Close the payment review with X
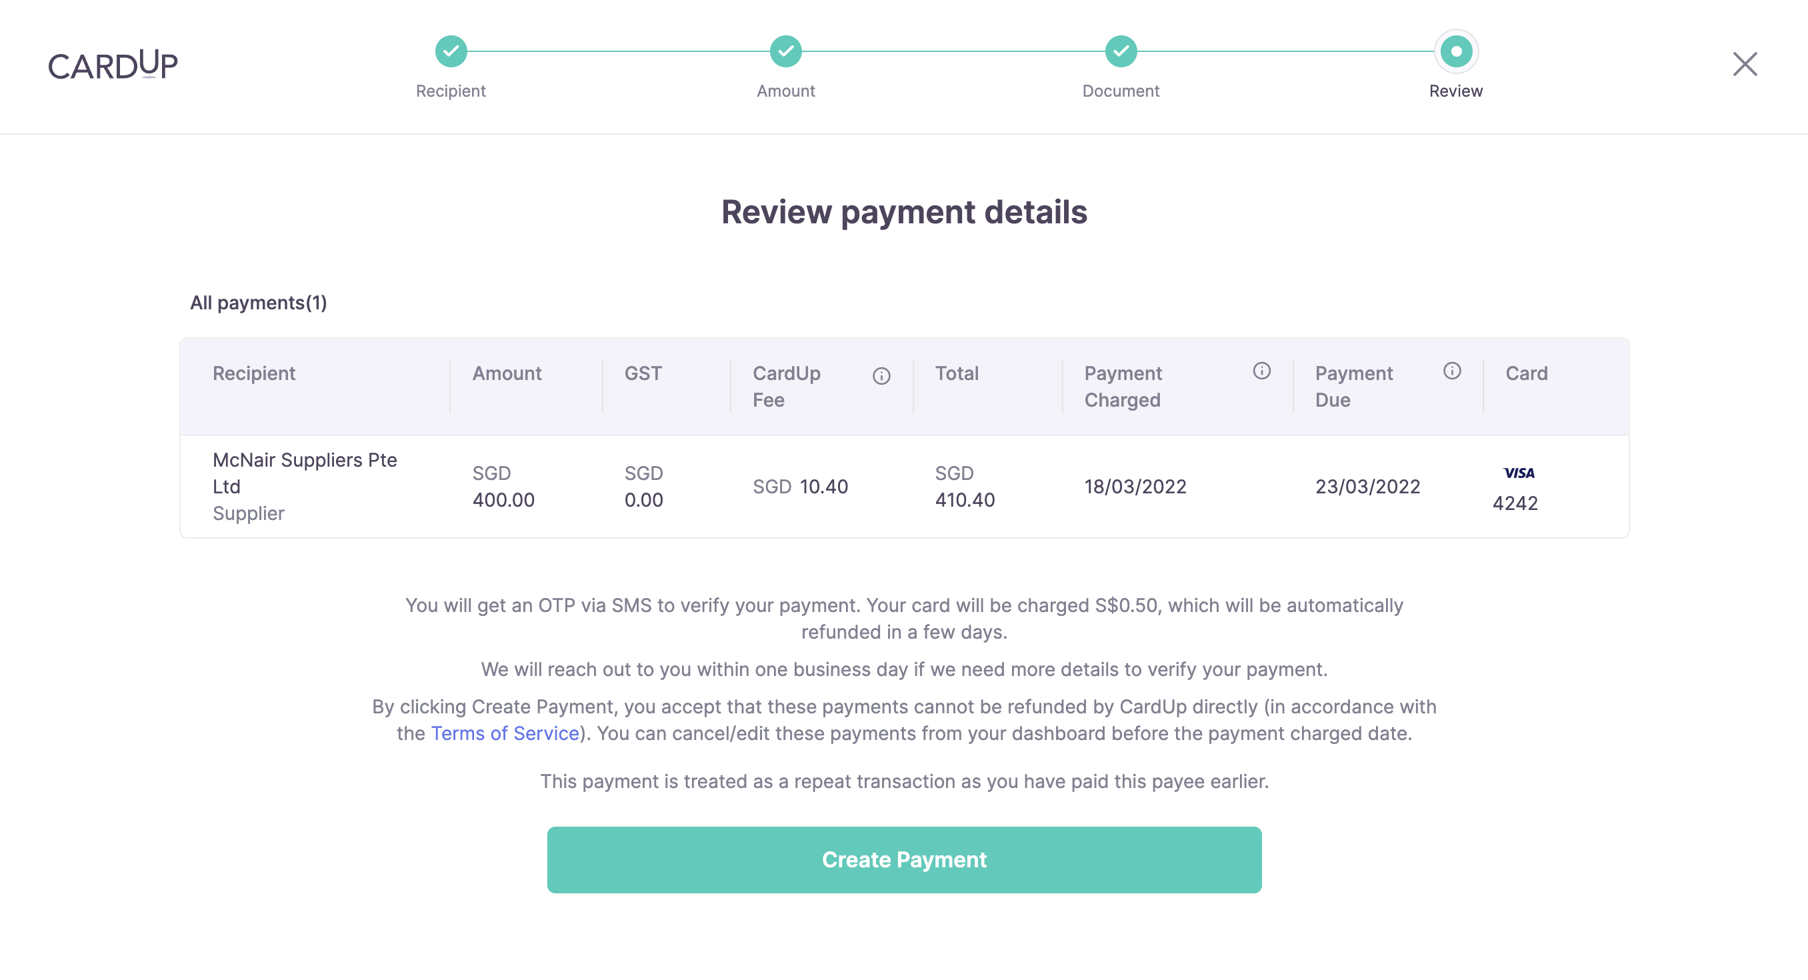The image size is (1808, 980). click(x=1744, y=65)
